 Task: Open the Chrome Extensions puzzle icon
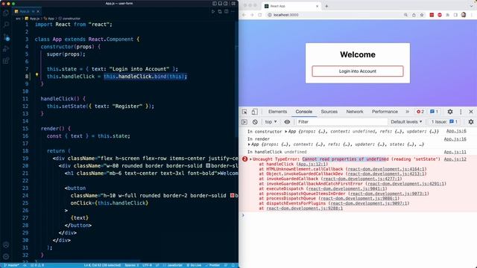[x=447, y=15]
